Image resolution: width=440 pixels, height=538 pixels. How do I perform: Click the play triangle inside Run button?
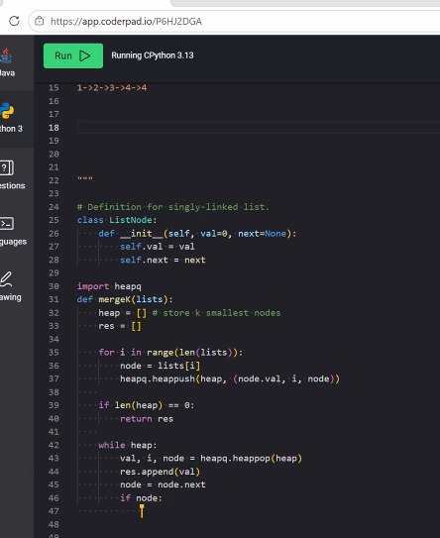click(84, 55)
